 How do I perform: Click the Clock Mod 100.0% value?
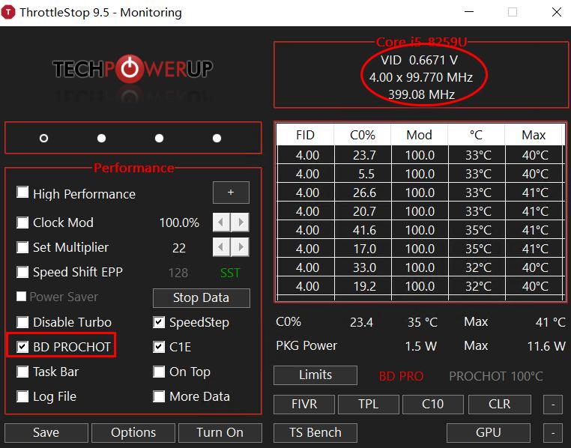179,223
